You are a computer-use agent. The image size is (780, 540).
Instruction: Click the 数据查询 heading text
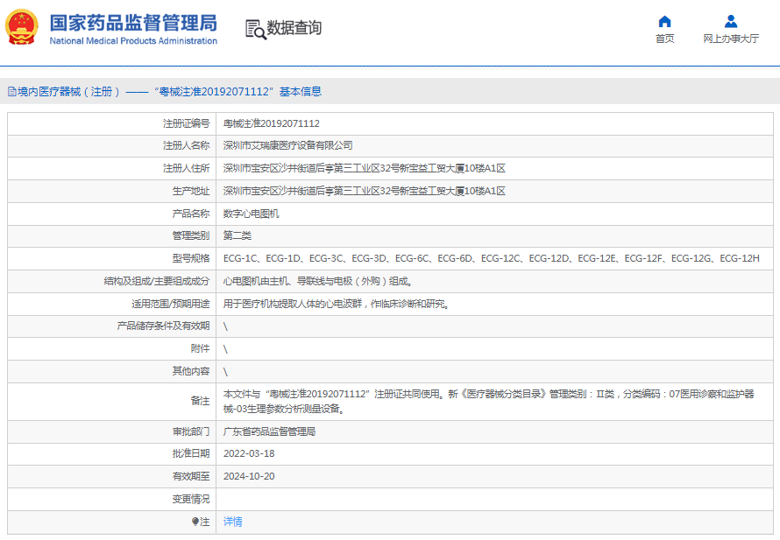(x=294, y=28)
